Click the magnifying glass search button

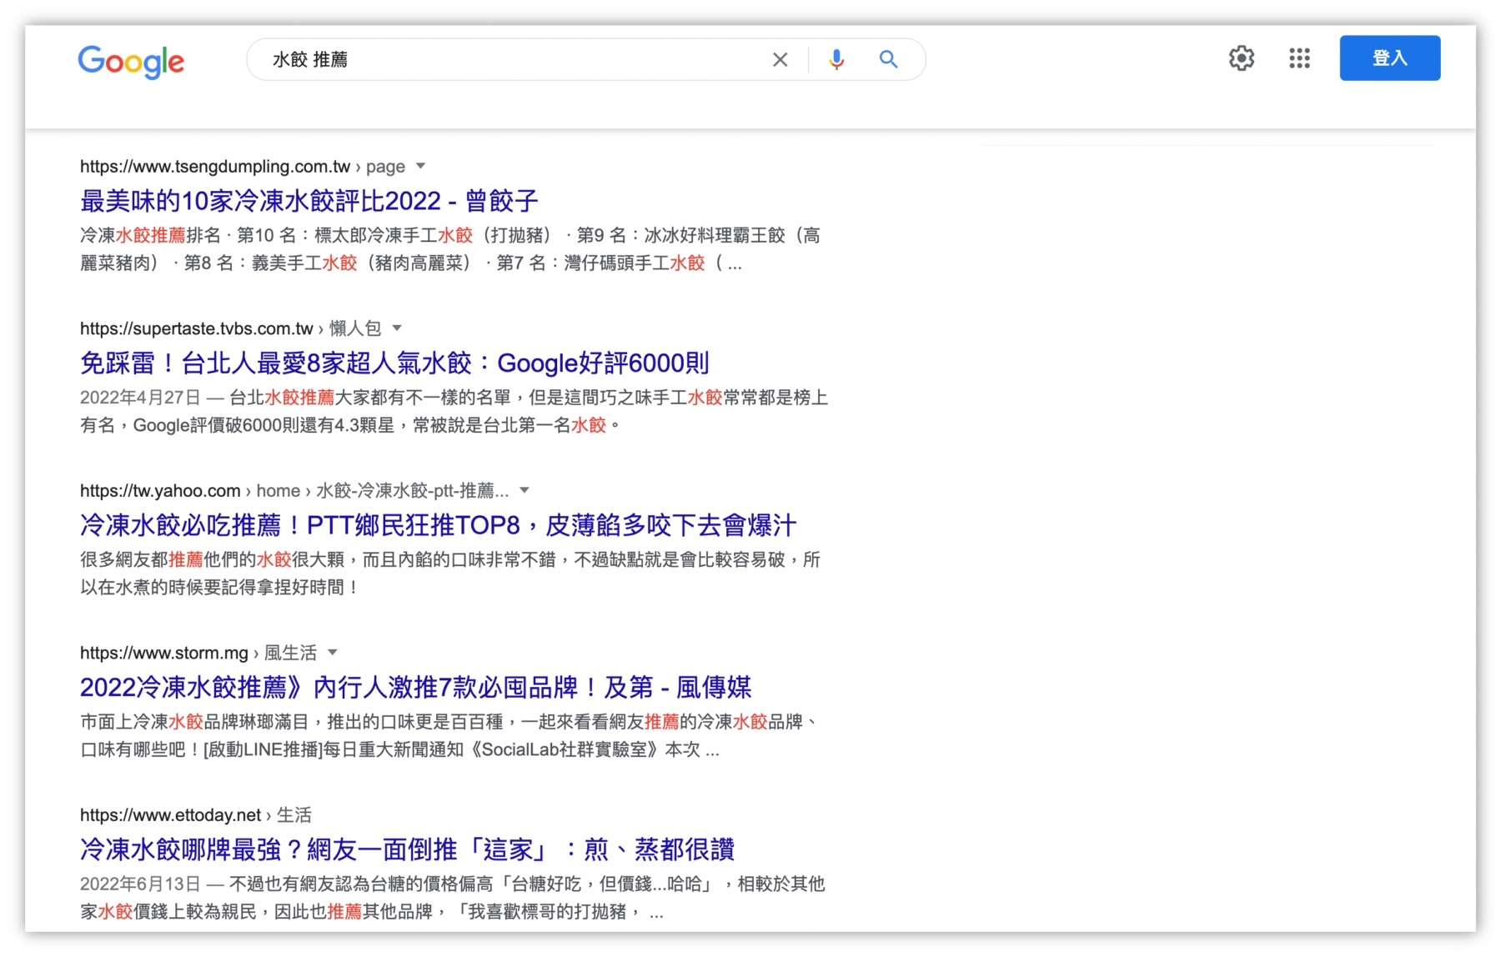coord(888,60)
